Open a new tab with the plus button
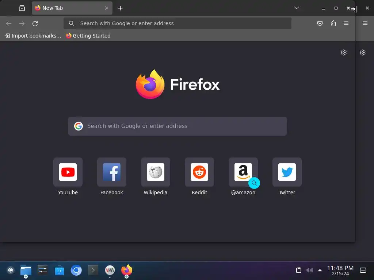The width and height of the screenshot is (374, 280). 121,8
